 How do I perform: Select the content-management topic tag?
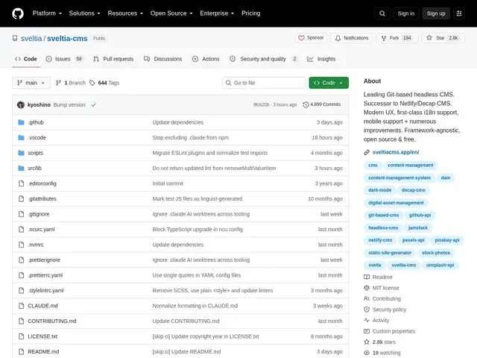410,165
